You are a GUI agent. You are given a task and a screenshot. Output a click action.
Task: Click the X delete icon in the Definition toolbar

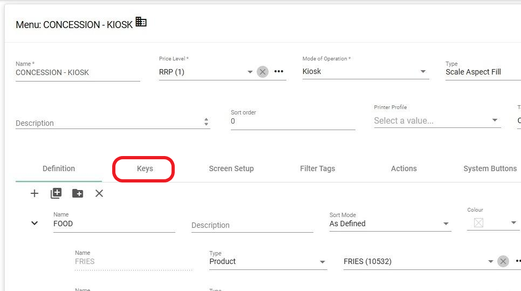(99, 193)
